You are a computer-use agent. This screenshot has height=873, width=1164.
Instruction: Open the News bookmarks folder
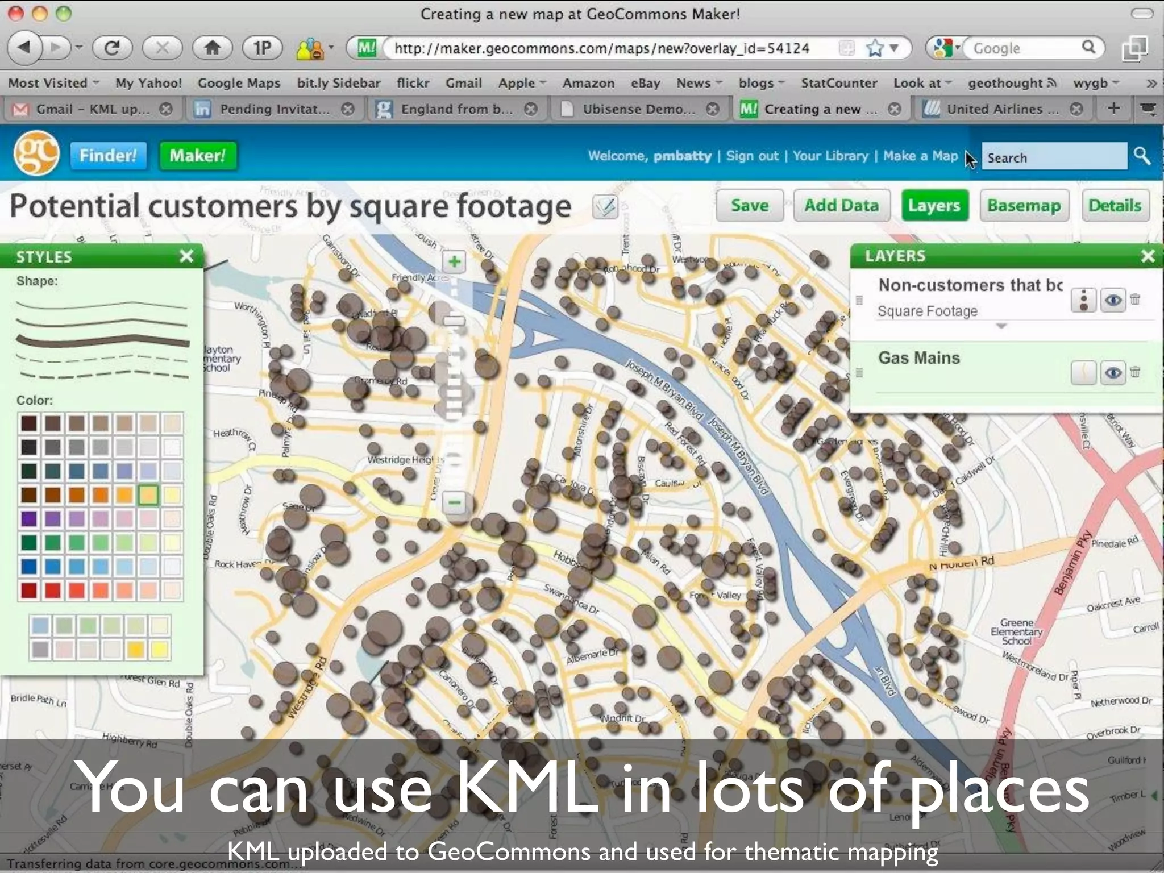tap(699, 83)
